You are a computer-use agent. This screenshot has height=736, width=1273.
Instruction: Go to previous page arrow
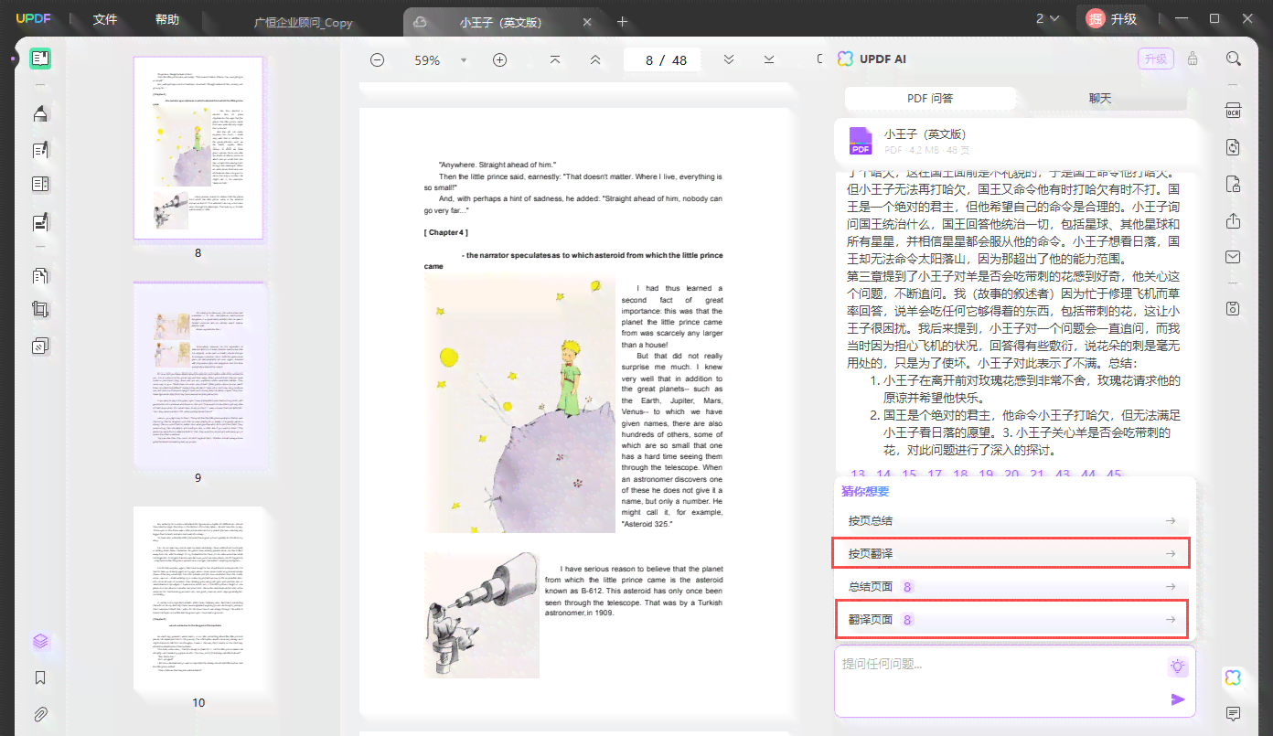coord(595,59)
